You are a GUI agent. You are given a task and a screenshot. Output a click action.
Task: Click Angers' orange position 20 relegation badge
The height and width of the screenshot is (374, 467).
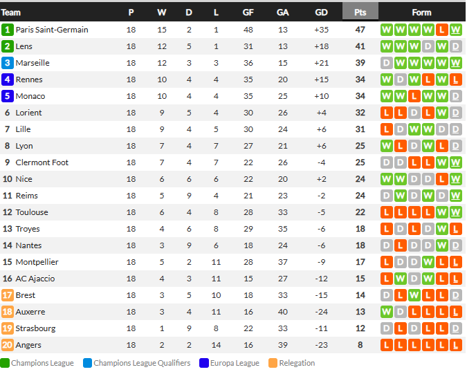[x=8, y=345]
